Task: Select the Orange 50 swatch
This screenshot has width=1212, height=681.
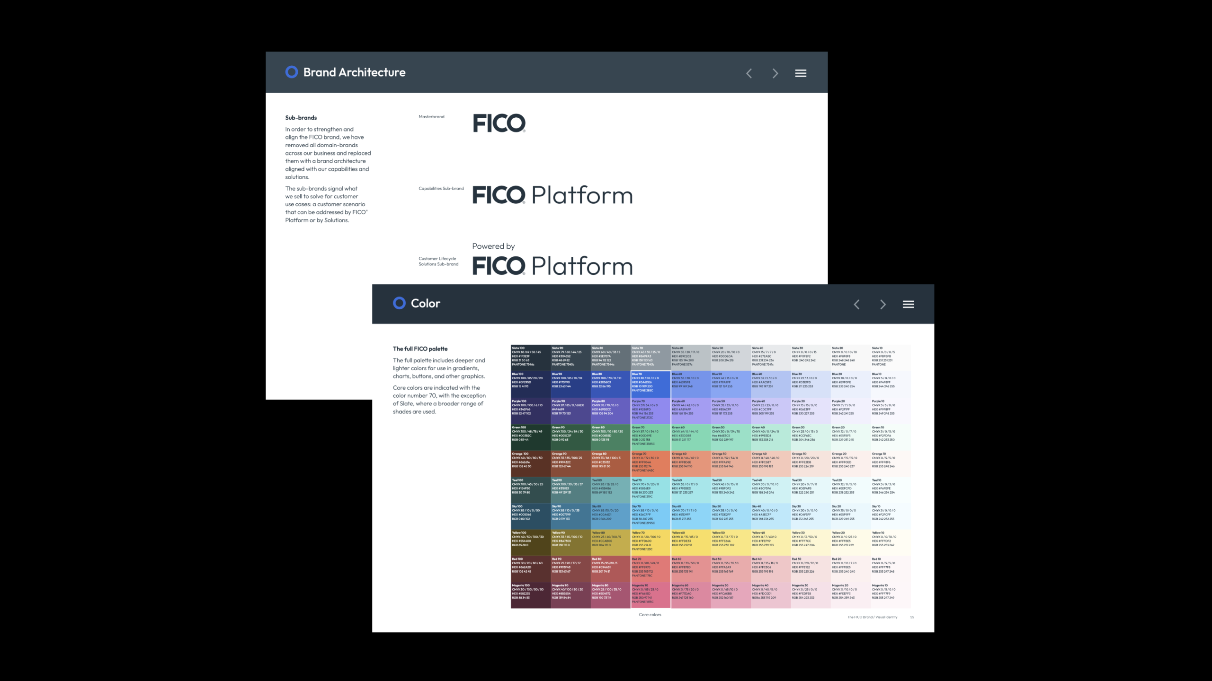Action: point(731,464)
